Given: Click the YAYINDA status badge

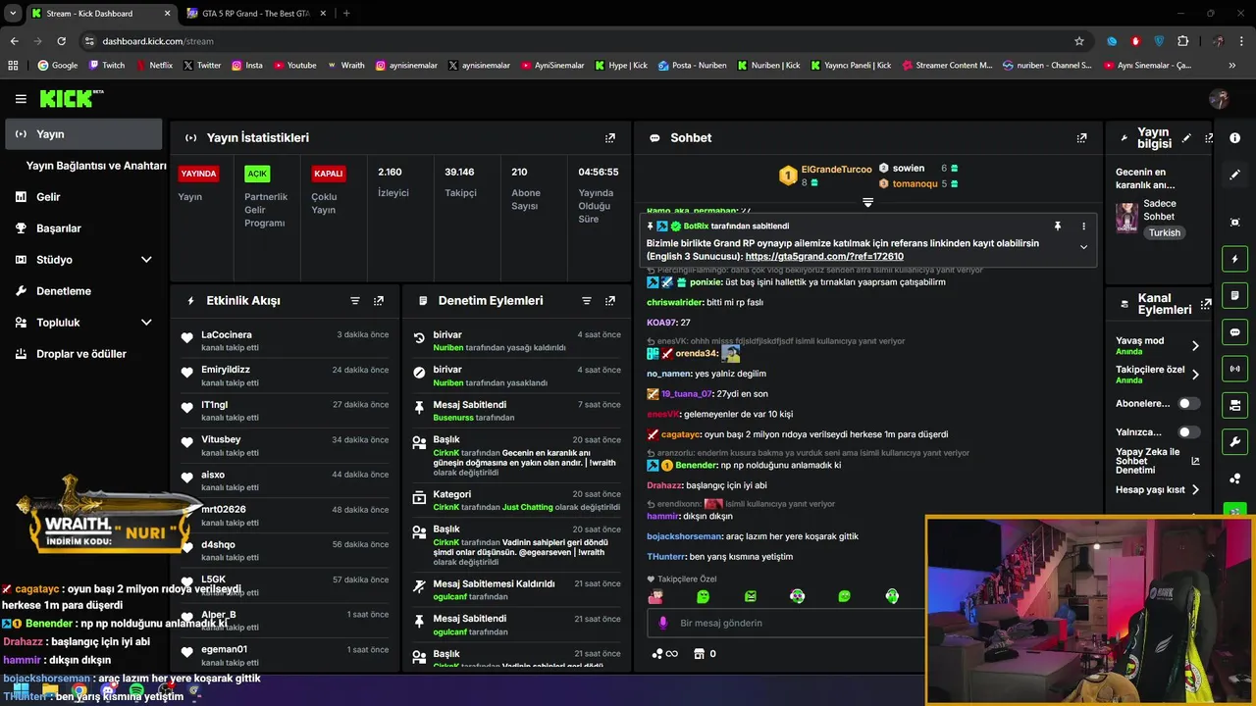Looking at the screenshot, I should click(198, 174).
